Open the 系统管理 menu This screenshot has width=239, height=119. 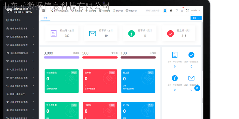pyautogui.click(x=77, y=11)
